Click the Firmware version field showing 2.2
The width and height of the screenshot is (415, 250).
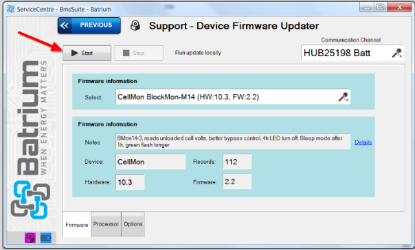(237, 182)
